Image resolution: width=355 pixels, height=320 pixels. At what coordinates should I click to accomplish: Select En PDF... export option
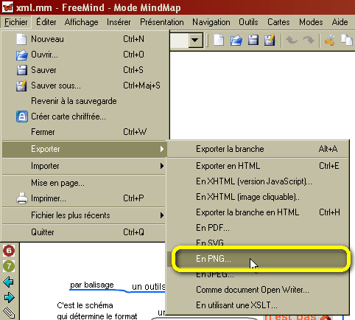[258, 228]
